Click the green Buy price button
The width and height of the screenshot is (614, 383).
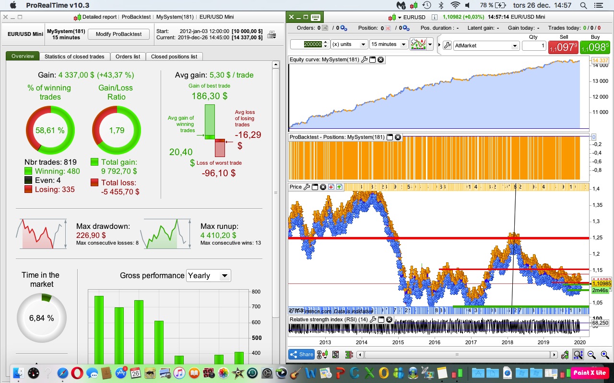595,47
